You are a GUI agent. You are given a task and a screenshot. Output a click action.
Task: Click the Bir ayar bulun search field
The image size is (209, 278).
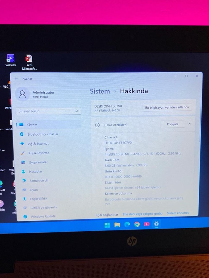tap(48, 111)
